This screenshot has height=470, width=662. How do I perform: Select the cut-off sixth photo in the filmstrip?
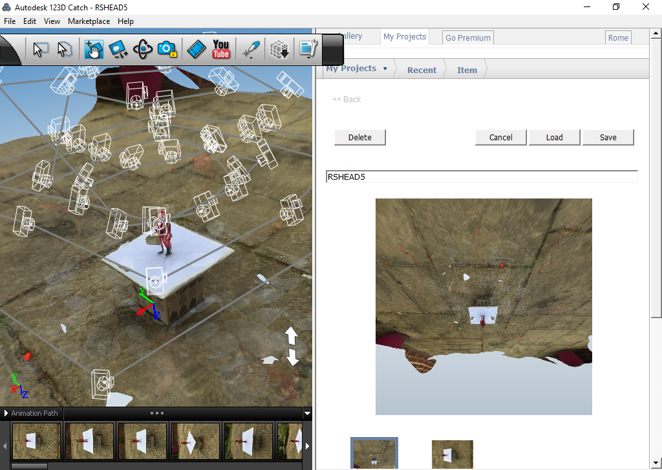tap(290, 441)
